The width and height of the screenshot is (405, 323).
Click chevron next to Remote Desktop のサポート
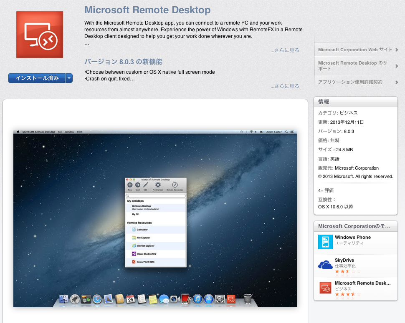coord(397,66)
